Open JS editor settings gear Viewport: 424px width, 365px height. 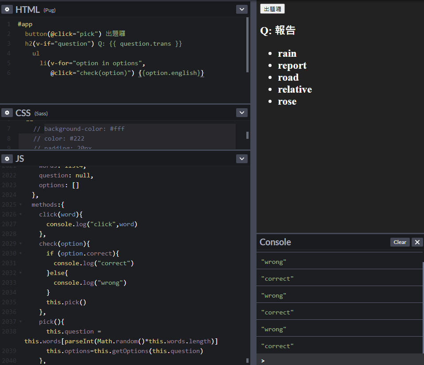coord(7,159)
